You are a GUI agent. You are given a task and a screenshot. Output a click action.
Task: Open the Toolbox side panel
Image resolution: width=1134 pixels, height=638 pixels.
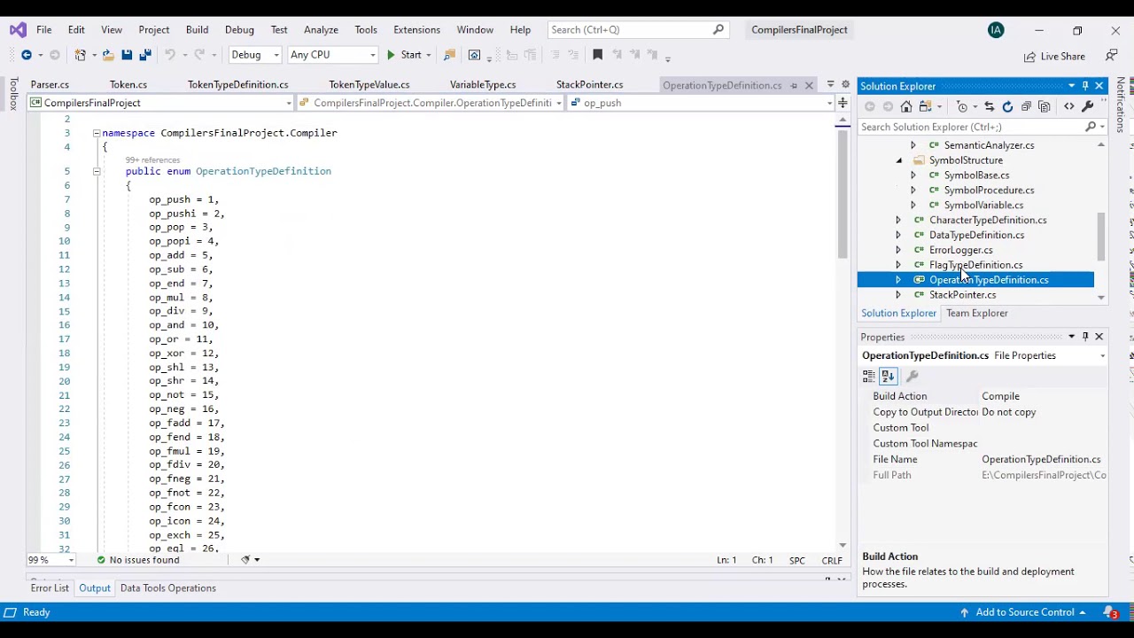pos(12,93)
